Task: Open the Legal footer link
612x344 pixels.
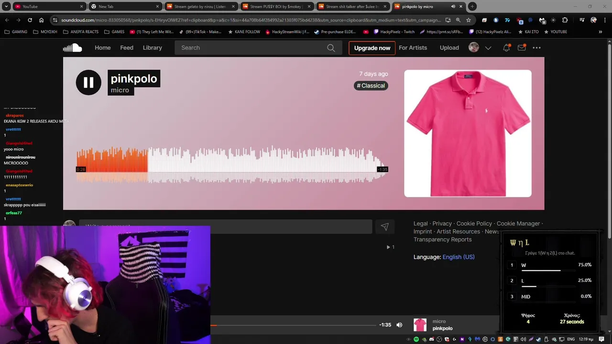Action: (x=421, y=224)
